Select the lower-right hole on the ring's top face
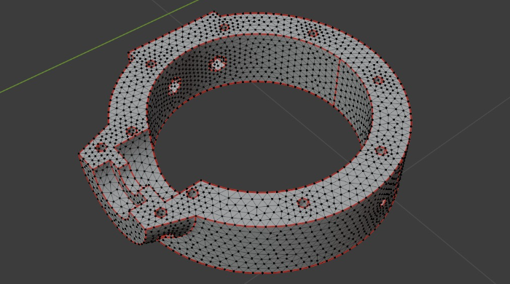 [380, 151]
